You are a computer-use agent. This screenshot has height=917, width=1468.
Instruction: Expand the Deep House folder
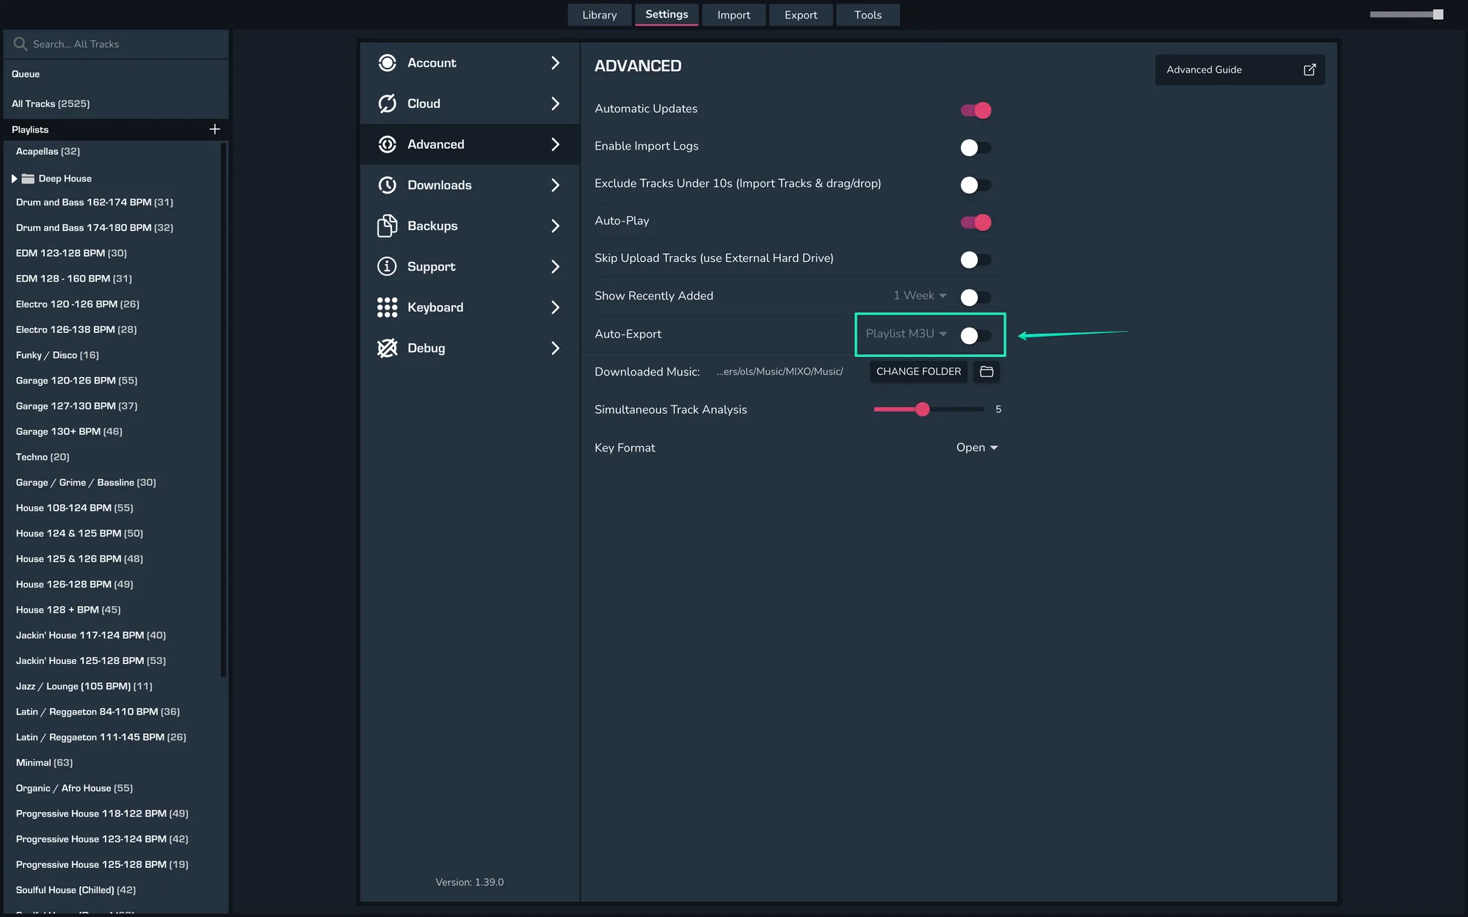(14, 178)
